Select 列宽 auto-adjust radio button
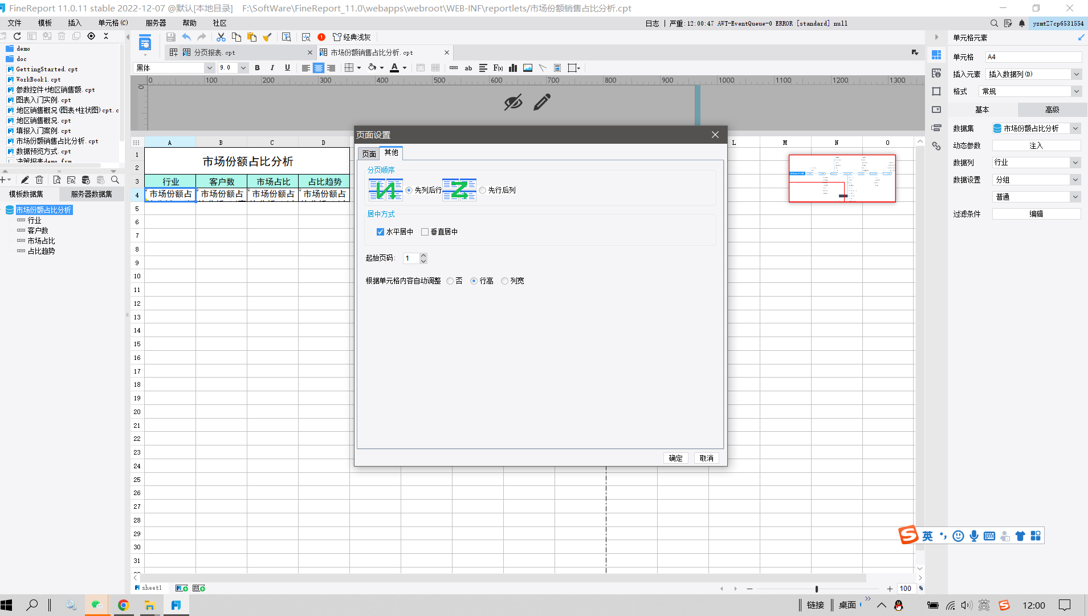Viewport: 1088px width, 616px height. [x=504, y=281]
